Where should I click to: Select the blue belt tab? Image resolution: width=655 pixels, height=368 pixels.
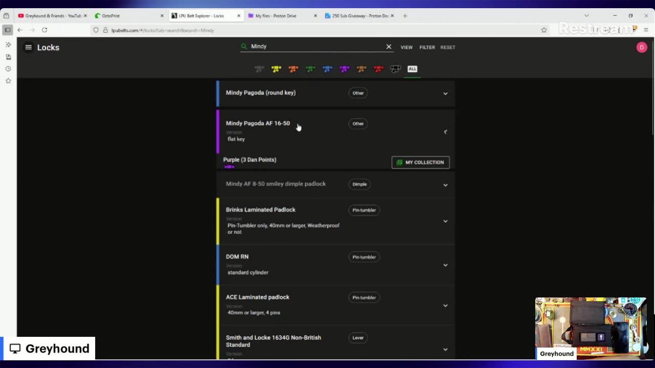(x=327, y=68)
